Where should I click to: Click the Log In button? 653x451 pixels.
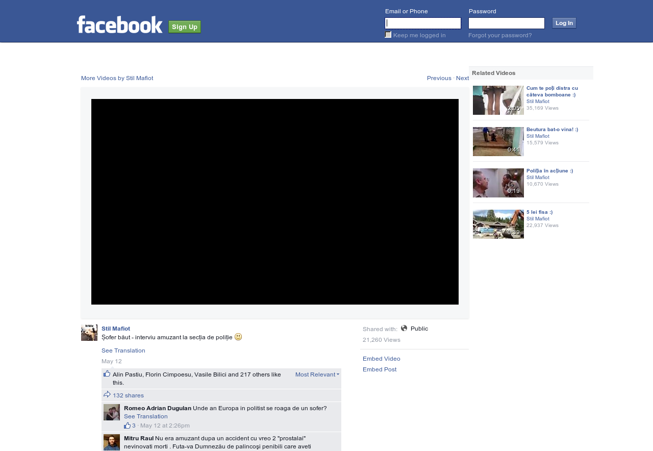564,23
